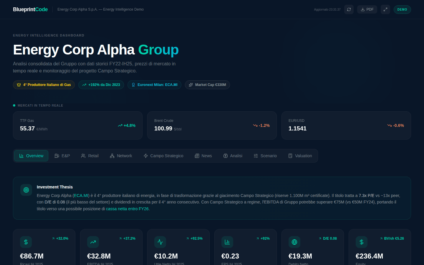Image resolution: width=424 pixels, height=265 pixels.
Task: Click the DEMO button in the header
Action: click(402, 9)
